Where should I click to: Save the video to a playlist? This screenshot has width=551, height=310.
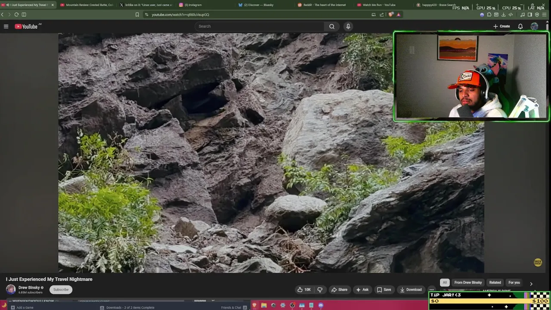pos(384,290)
